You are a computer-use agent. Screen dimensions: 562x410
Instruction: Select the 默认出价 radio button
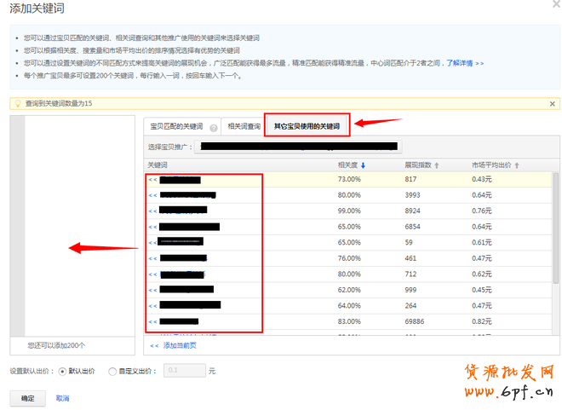click(x=62, y=372)
